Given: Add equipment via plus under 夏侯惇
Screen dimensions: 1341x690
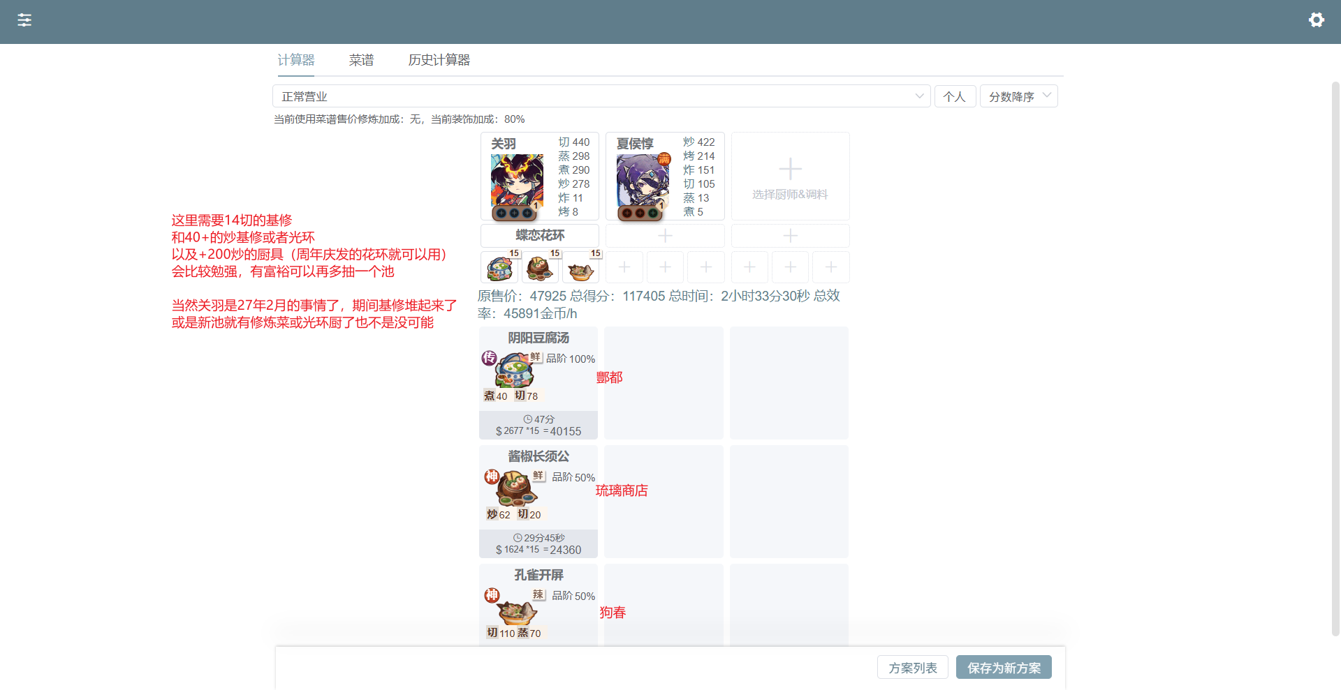Looking at the screenshot, I should pos(665,236).
